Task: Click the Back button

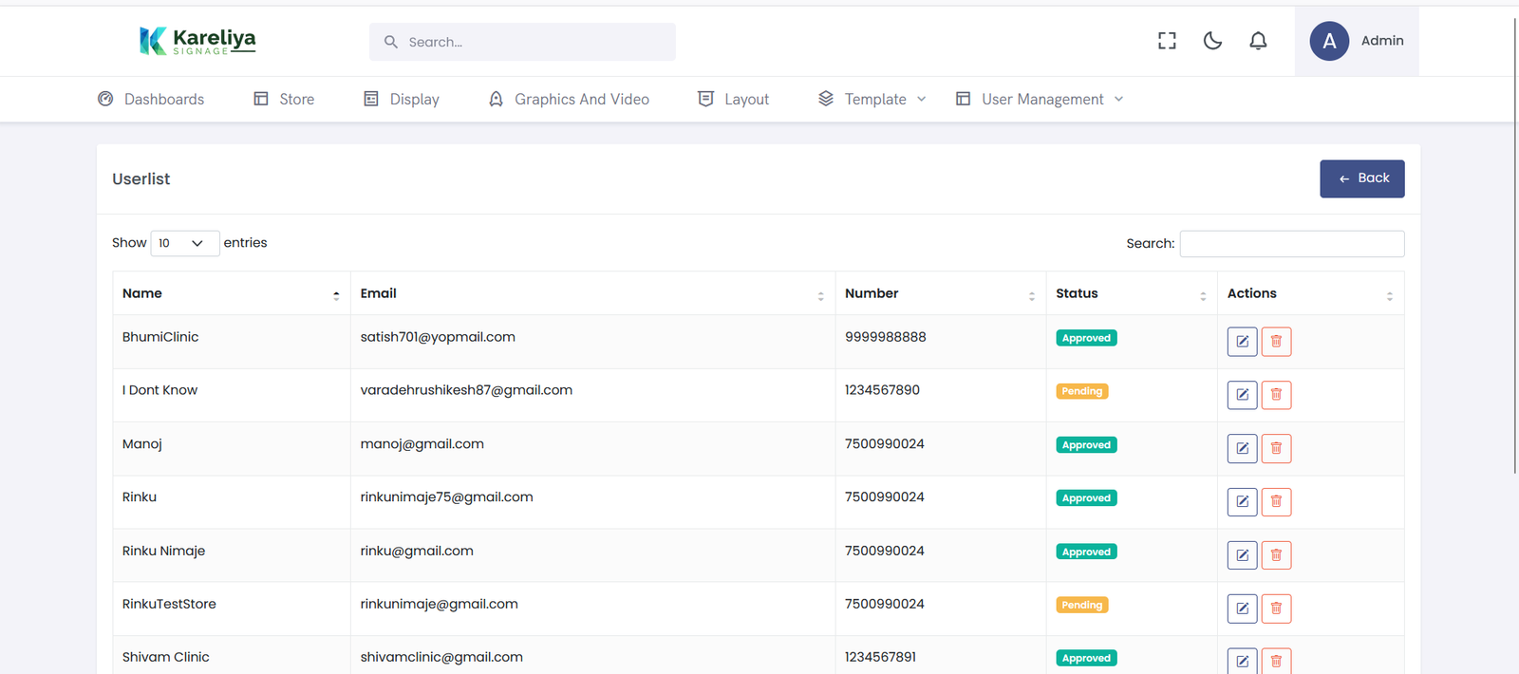Action: pyautogui.click(x=1362, y=178)
